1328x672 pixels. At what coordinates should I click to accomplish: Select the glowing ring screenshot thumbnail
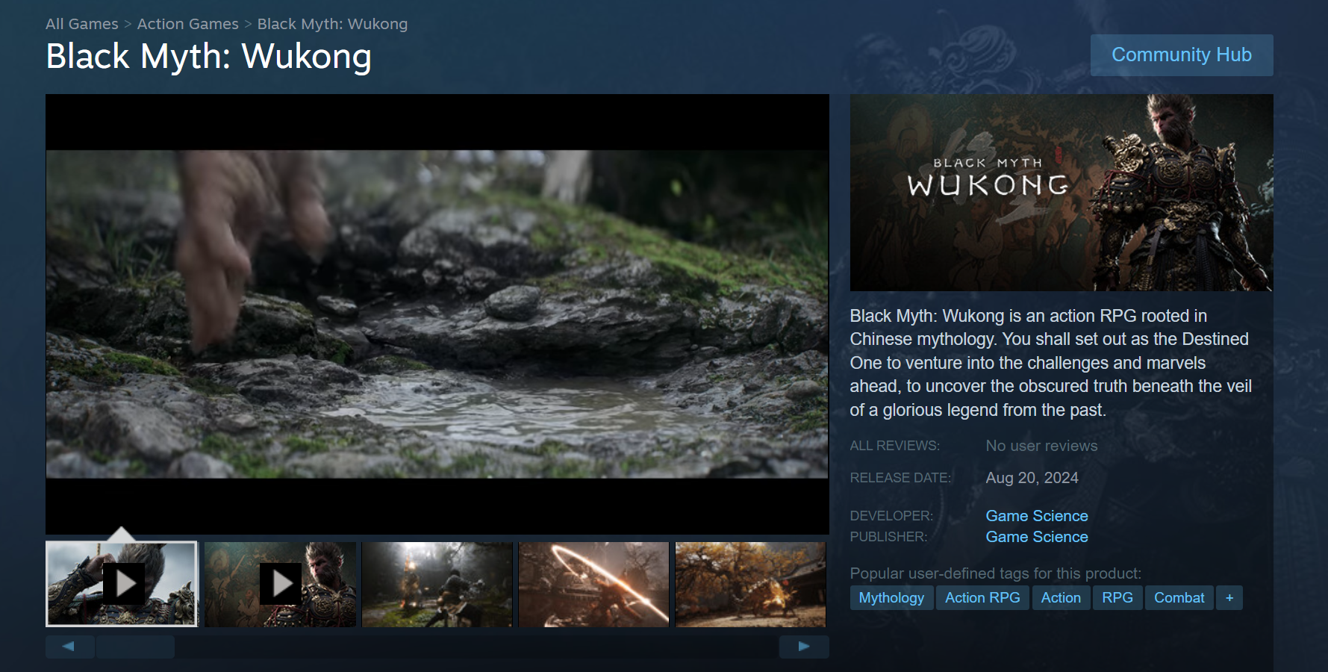594,584
